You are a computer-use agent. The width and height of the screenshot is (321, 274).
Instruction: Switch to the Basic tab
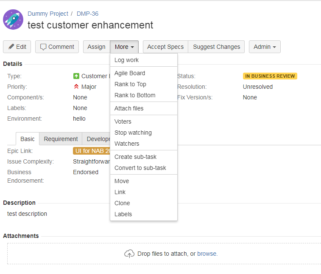click(28, 139)
